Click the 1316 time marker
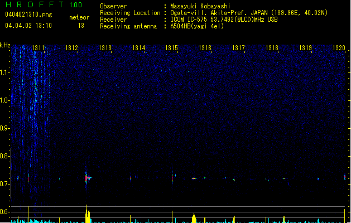This screenshot has height=223, width=351. coord(205,48)
